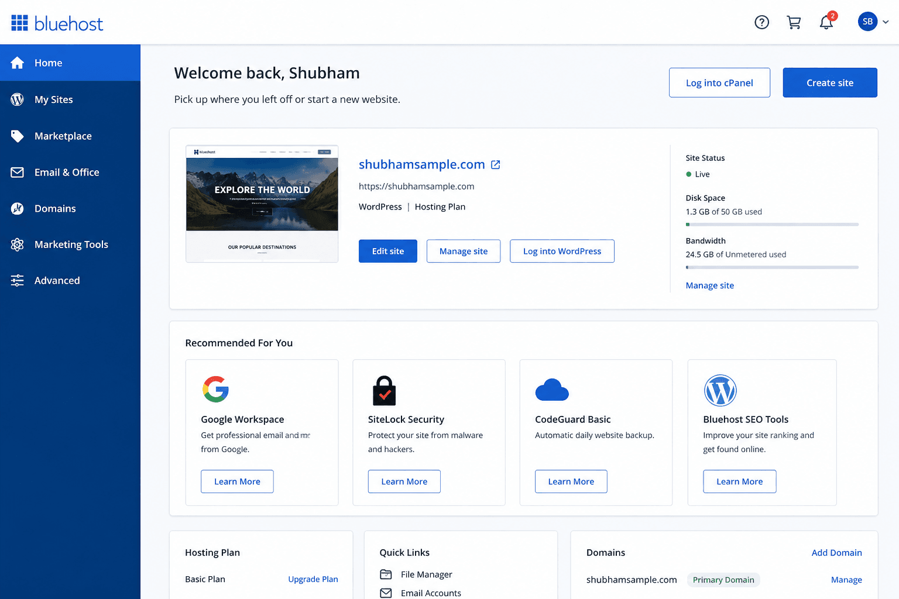Open external link icon next to shubhamsample.com
Image resolution: width=899 pixels, height=599 pixels.
tap(496, 164)
